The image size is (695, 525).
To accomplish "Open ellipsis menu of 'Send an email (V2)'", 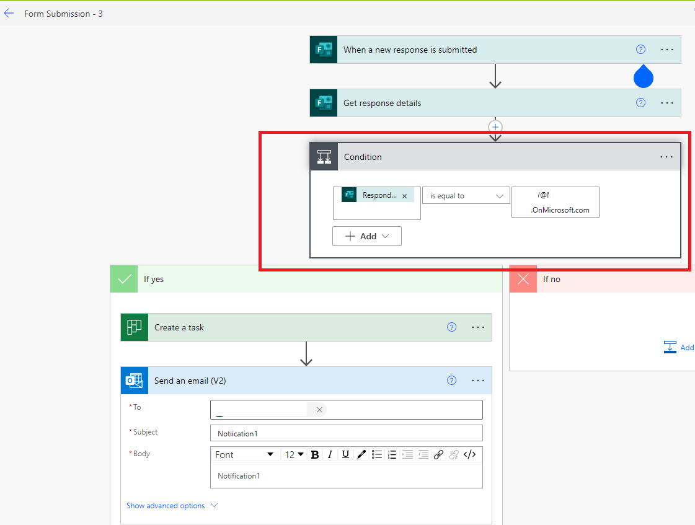I will (478, 381).
